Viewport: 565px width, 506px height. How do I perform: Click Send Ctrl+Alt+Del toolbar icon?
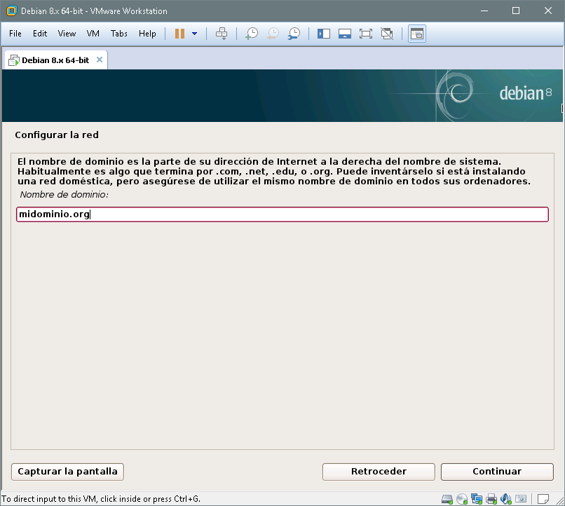coord(222,34)
